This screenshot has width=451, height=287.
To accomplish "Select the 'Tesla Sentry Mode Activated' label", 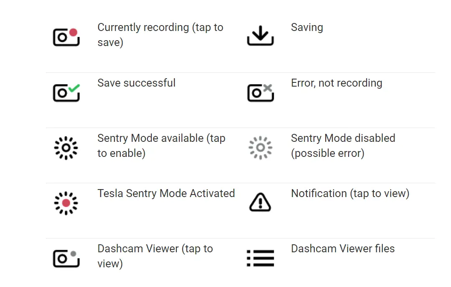I will (x=166, y=193).
